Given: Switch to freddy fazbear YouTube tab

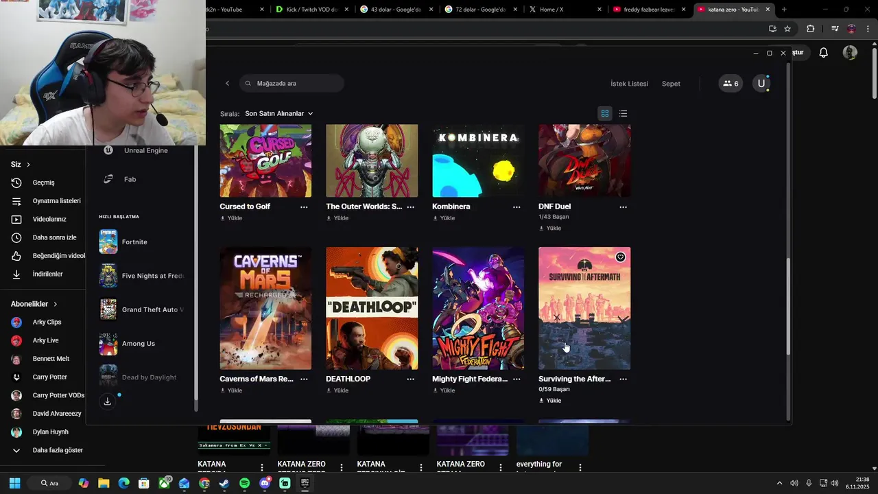Looking at the screenshot, I should [643, 10].
